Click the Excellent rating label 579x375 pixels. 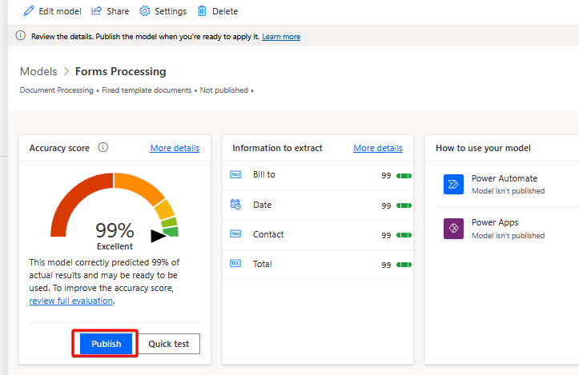pyautogui.click(x=115, y=246)
